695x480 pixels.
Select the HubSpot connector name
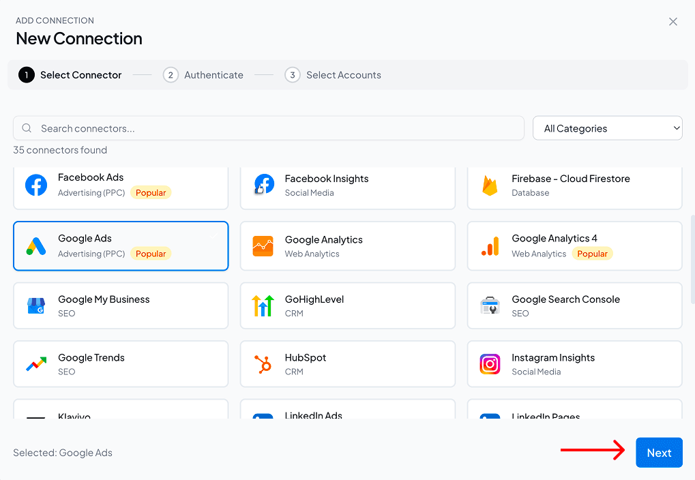click(306, 358)
